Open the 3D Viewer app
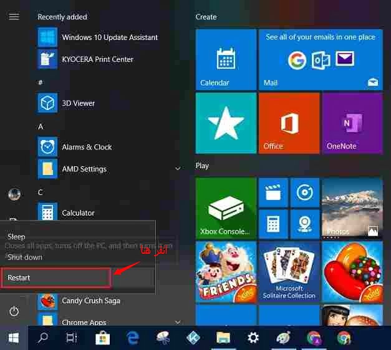The image size is (391, 350). coord(66,103)
